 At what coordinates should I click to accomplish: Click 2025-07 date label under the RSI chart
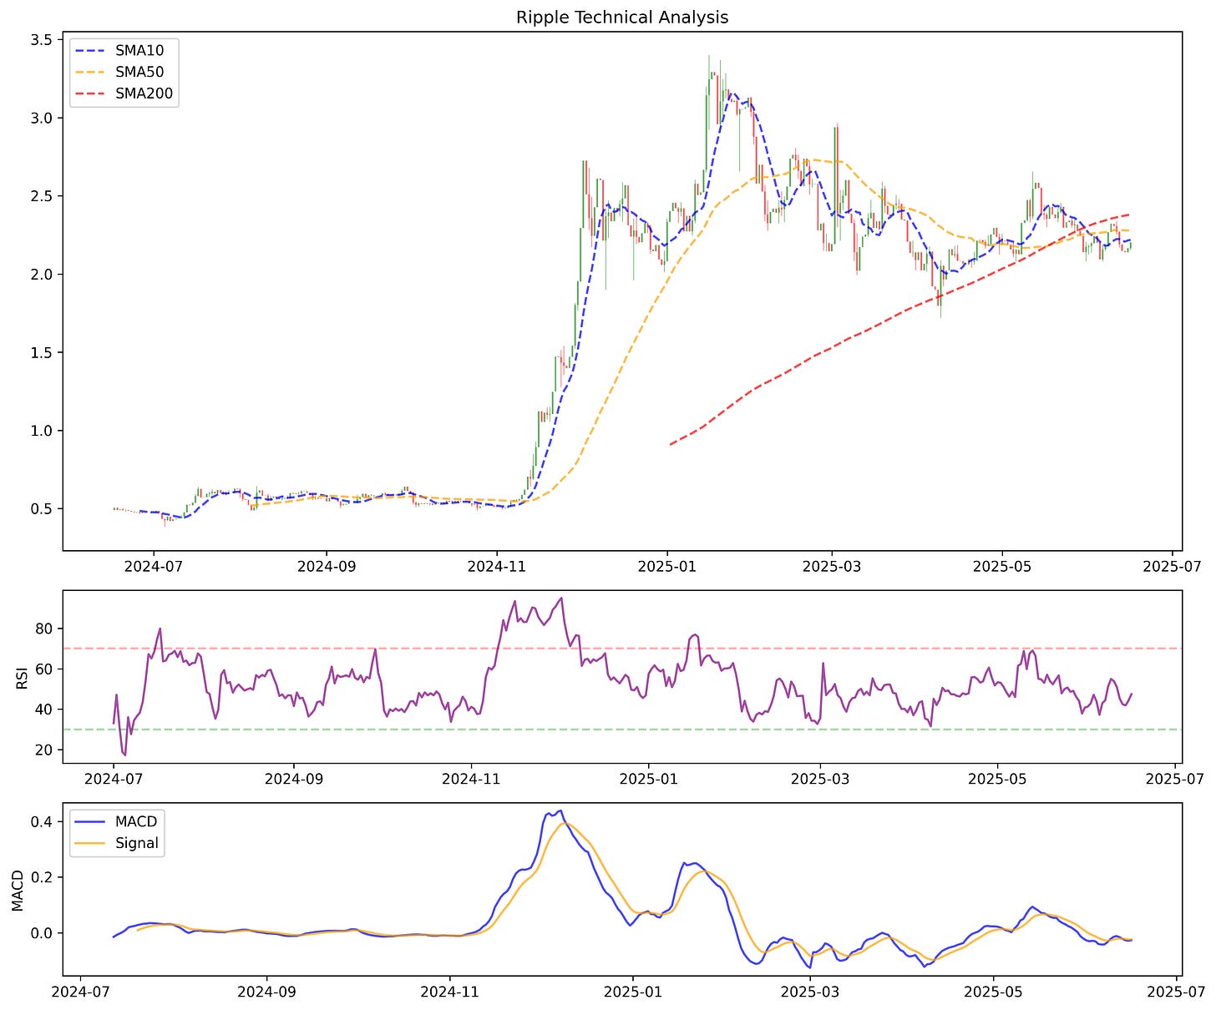(1175, 779)
